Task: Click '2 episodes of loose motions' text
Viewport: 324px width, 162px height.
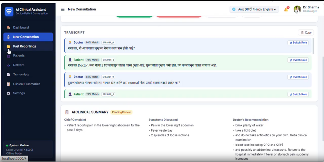Action: coord(170,135)
